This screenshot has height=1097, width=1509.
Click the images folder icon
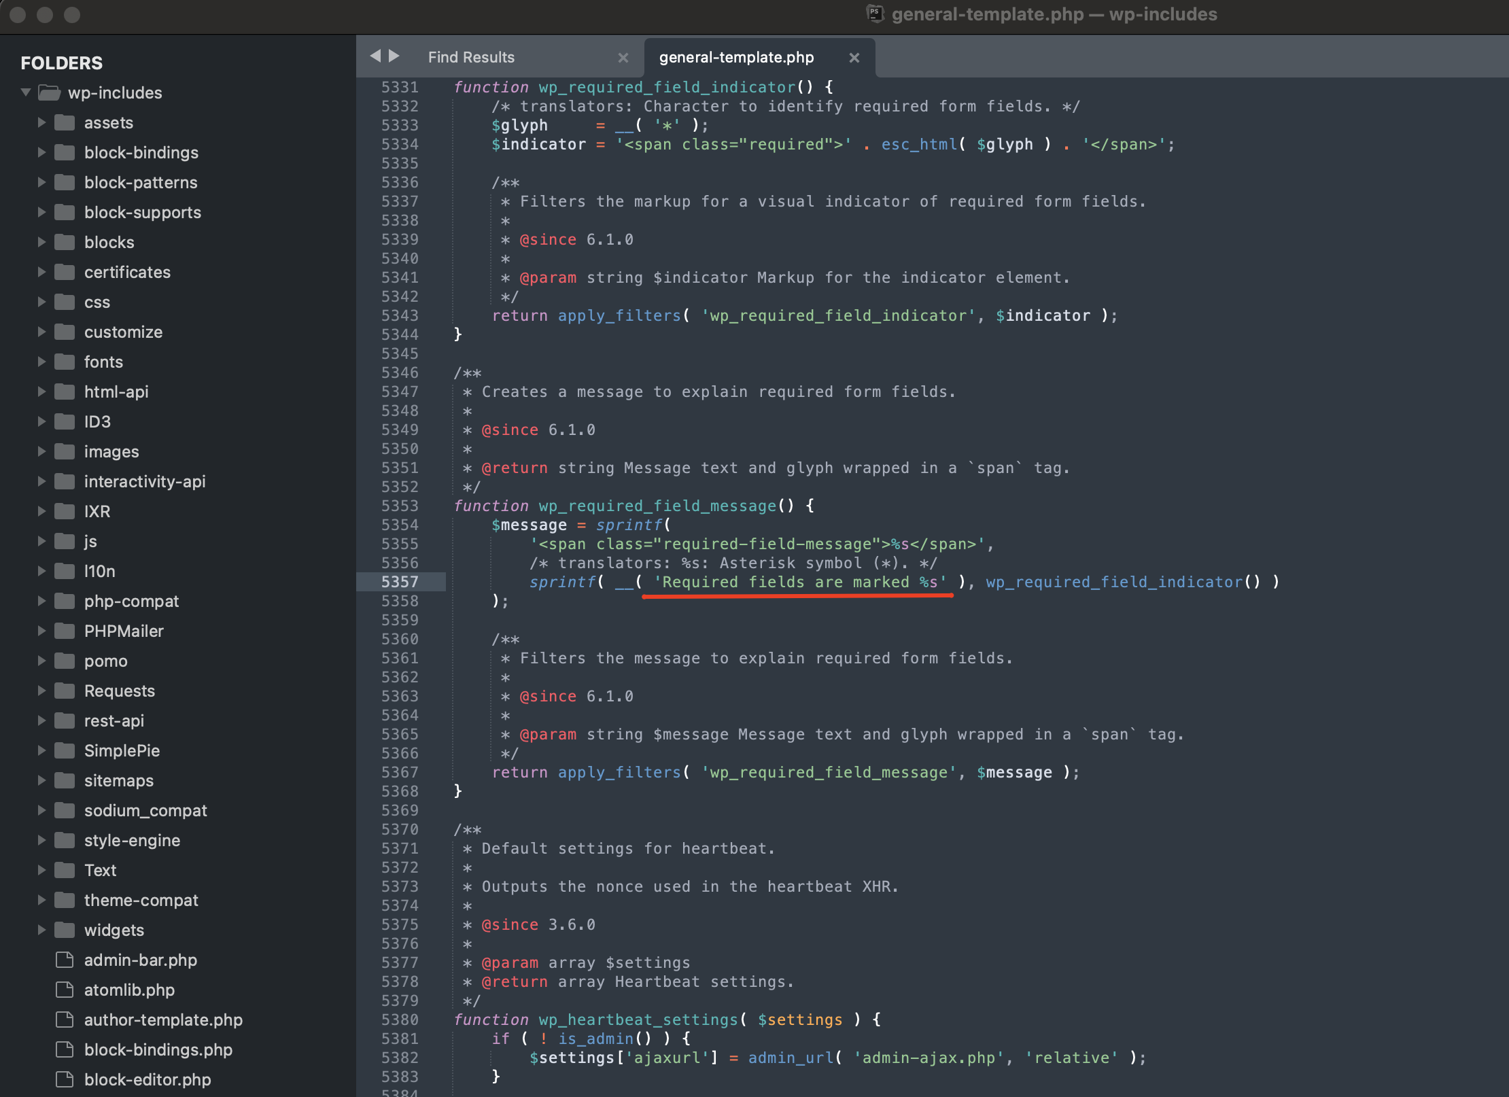click(x=65, y=451)
